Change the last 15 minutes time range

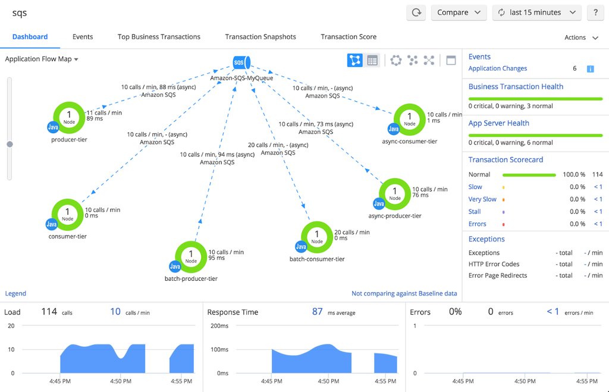pos(536,12)
